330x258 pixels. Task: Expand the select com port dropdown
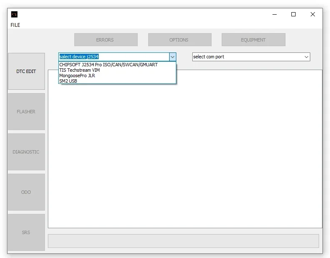(x=306, y=57)
